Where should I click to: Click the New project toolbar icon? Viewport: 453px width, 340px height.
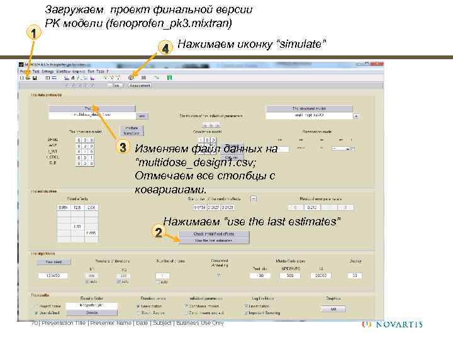[22, 78]
